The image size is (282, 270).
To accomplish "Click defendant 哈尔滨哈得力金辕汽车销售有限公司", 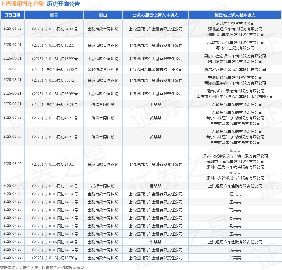I will coord(235,69).
